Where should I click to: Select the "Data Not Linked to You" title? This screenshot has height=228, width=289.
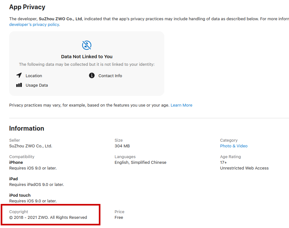pos(87,57)
